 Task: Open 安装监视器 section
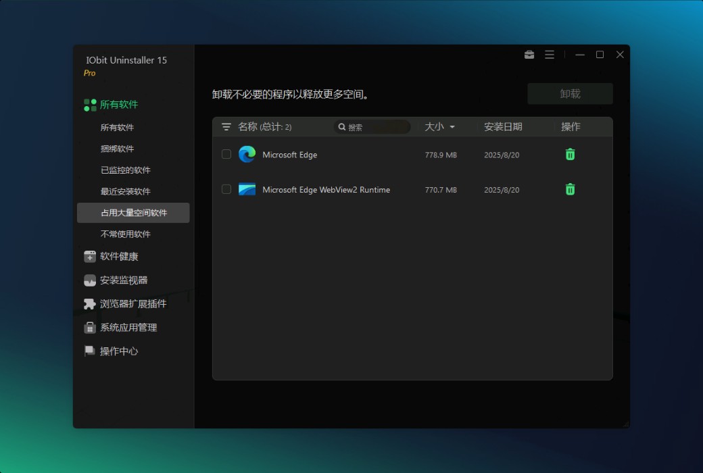124,280
